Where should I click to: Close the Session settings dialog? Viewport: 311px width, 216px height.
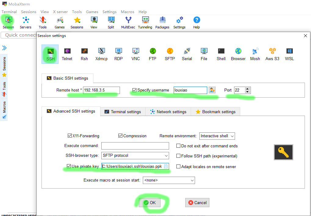coord(306,36)
